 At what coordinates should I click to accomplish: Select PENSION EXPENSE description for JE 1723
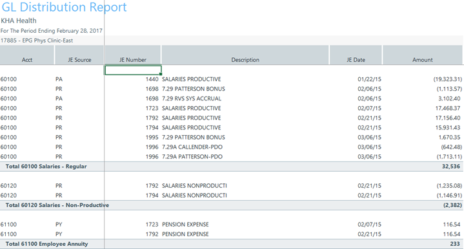(185, 224)
